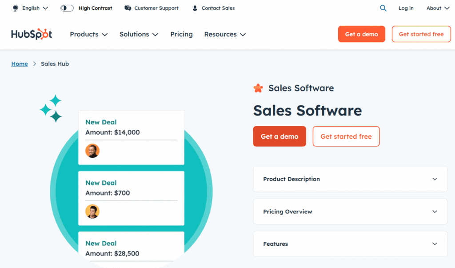
Task: Click Get a demo in the header
Action: pyautogui.click(x=361, y=34)
